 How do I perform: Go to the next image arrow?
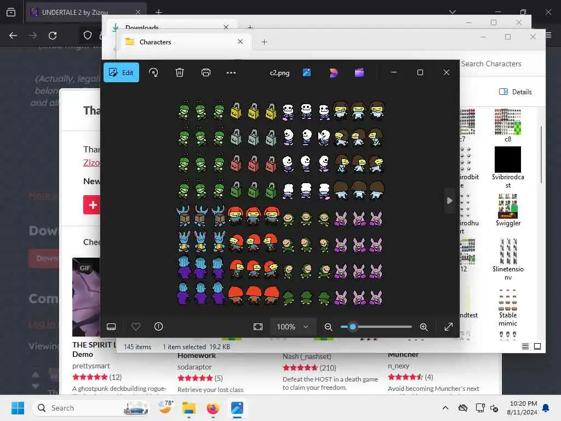tap(450, 201)
